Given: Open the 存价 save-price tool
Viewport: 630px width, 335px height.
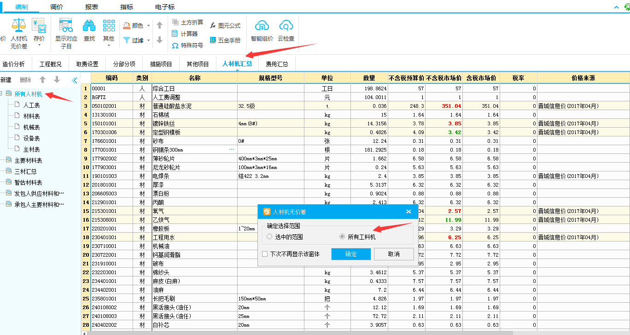Looking at the screenshot, I should coord(39,25).
